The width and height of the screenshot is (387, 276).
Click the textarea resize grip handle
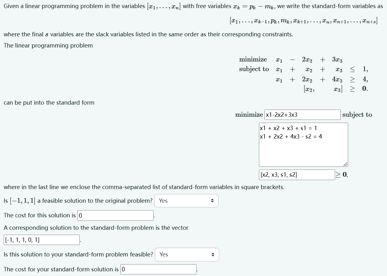click(345, 164)
